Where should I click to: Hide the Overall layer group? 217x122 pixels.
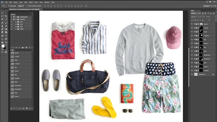pos(192,24)
